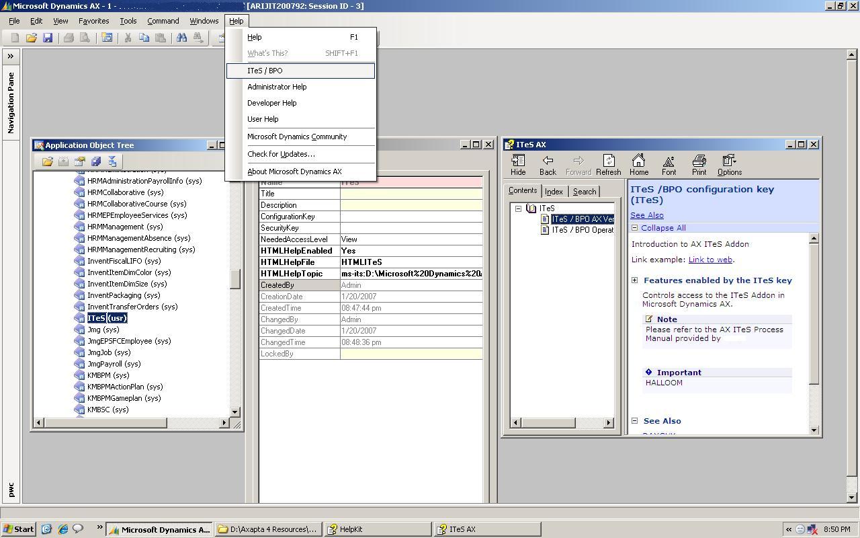Click the Title property value field
The height and width of the screenshot is (538, 860).
point(411,194)
